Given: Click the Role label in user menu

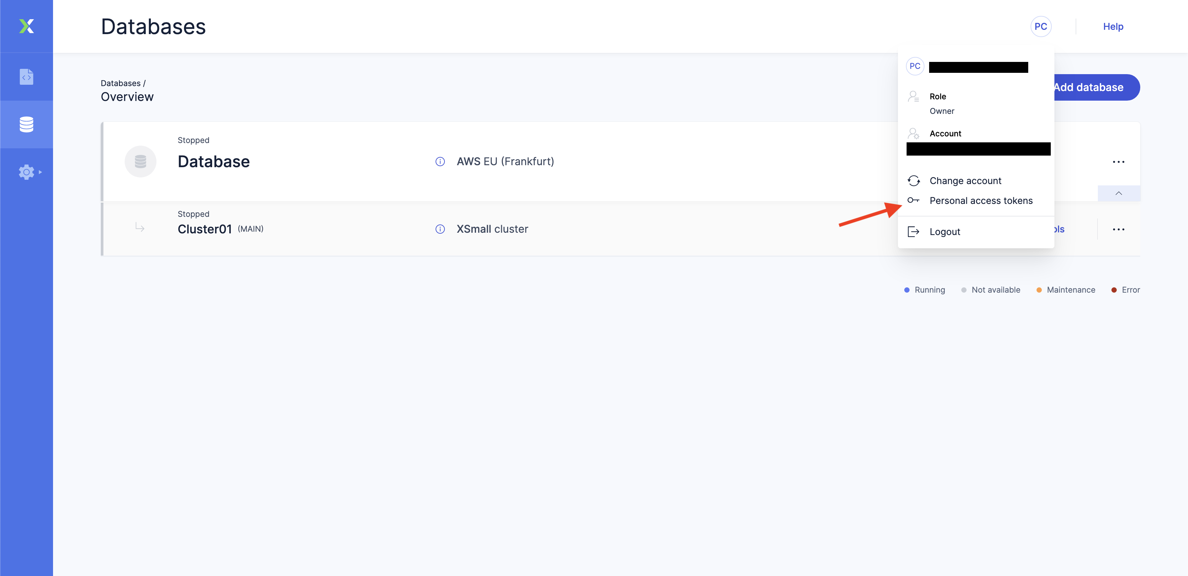Looking at the screenshot, I should pos(938,96).
